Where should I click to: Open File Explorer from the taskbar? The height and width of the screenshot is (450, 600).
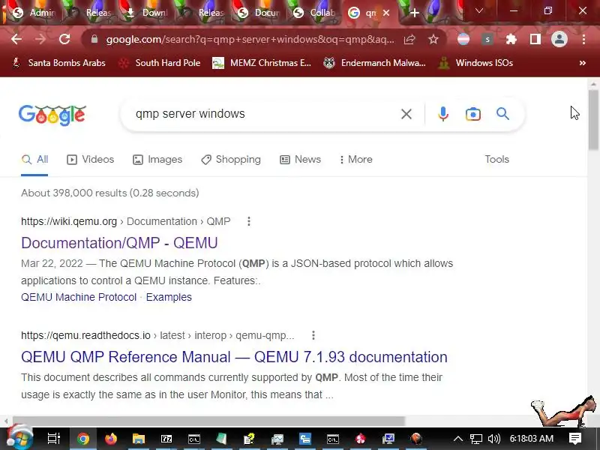click(x=139, y=439)
